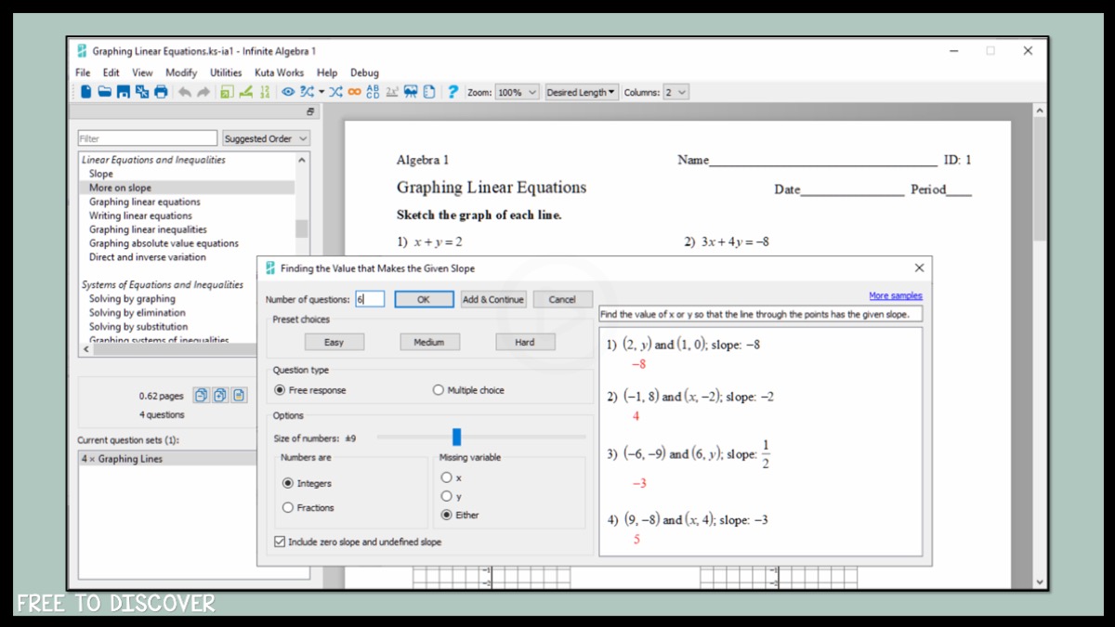This screenshot has height=627, width=1115.
Task: Open the Modify menu
Action: coord(181,72)
